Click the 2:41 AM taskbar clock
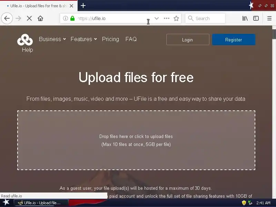276x207 pixels. [x=263, y=203]
